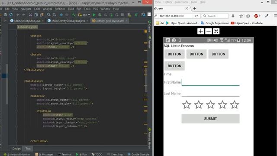Open the Bookmarks menu in the browser
Screen dimensions: 277x156
pos(181,2)
